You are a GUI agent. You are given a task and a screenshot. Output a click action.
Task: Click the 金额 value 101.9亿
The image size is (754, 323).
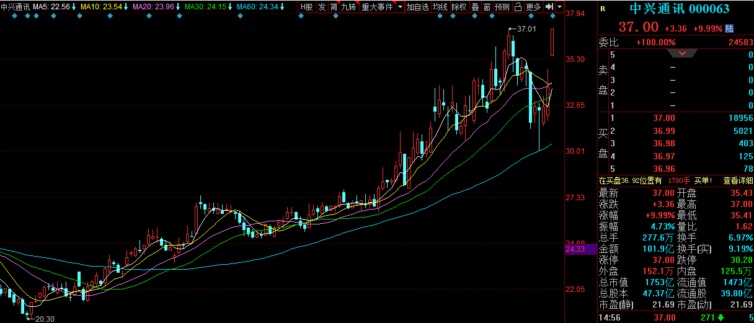(658, 249)
